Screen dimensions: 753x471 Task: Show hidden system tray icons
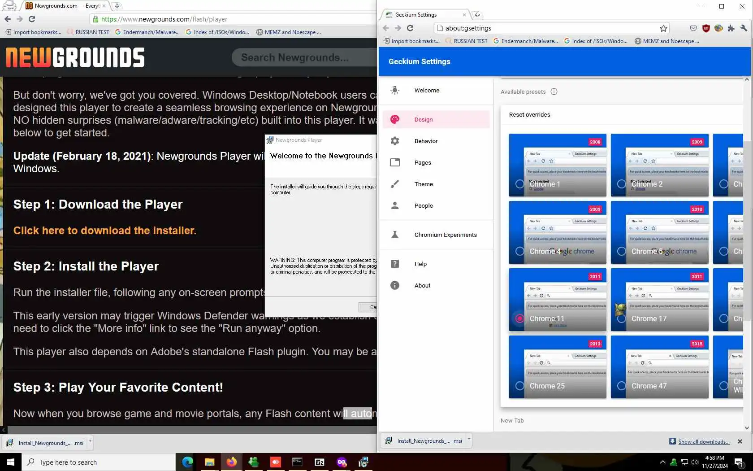pos(662,462)
